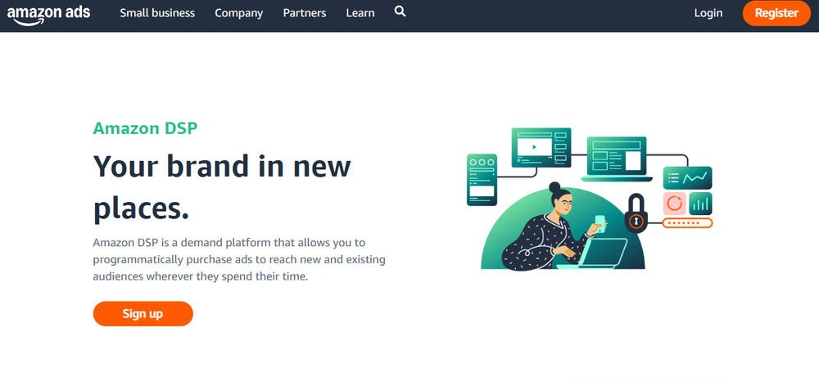Click the mobile phone screen in illustration

pyautogui.click(x=482, y=179)
